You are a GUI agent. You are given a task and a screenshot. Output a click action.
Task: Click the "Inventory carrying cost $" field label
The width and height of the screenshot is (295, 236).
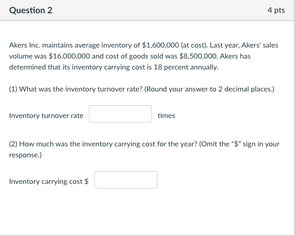(x=49, y=182)
